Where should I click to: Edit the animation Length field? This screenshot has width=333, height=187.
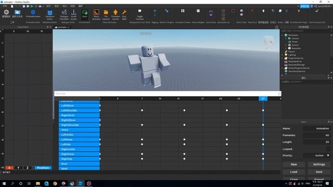coord(317,142)
